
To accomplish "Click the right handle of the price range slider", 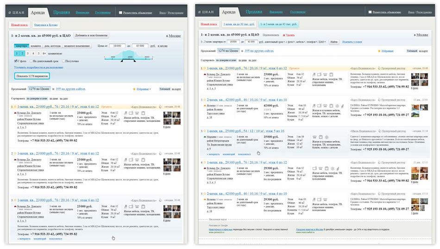I will click(x=135, y=60).
